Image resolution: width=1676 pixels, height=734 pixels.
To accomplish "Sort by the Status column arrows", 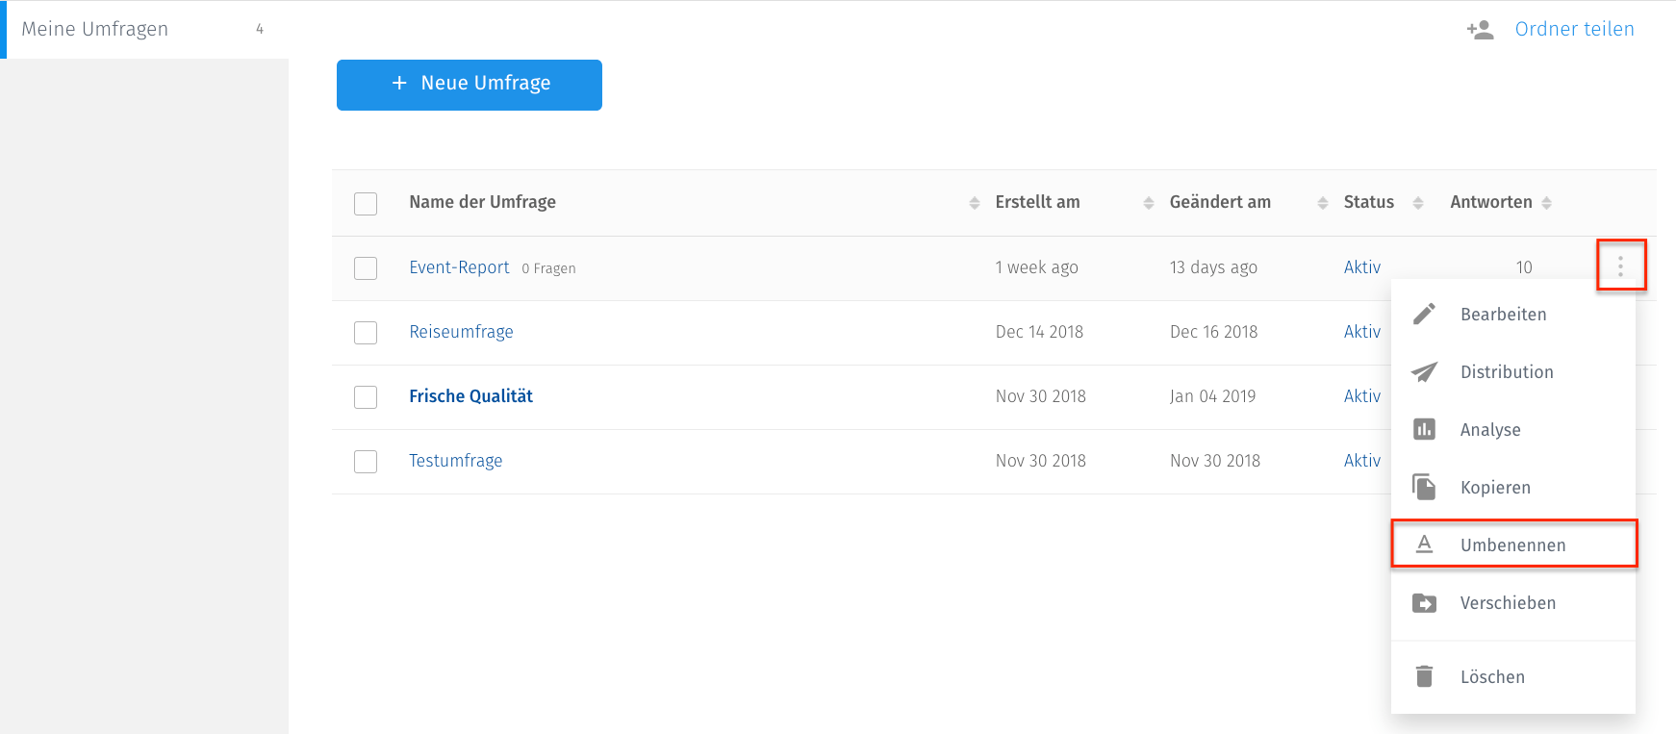I will [1417, 203].
